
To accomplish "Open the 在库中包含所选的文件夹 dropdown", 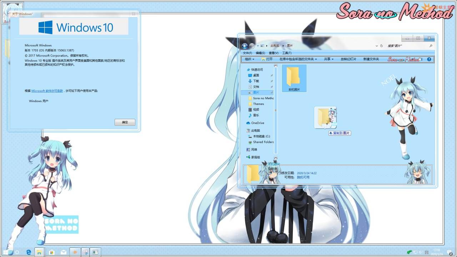I will 298,59.
